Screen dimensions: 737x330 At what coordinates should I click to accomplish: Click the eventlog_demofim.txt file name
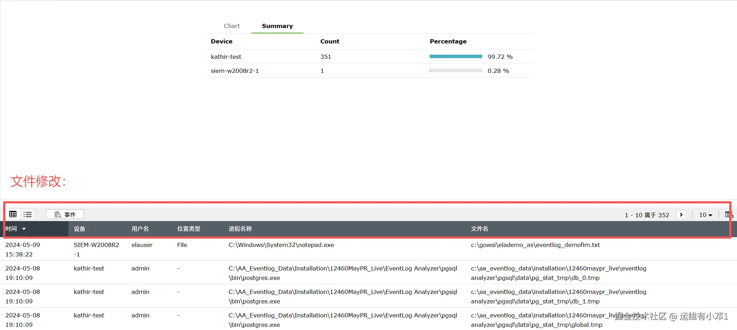pos(535,245)
